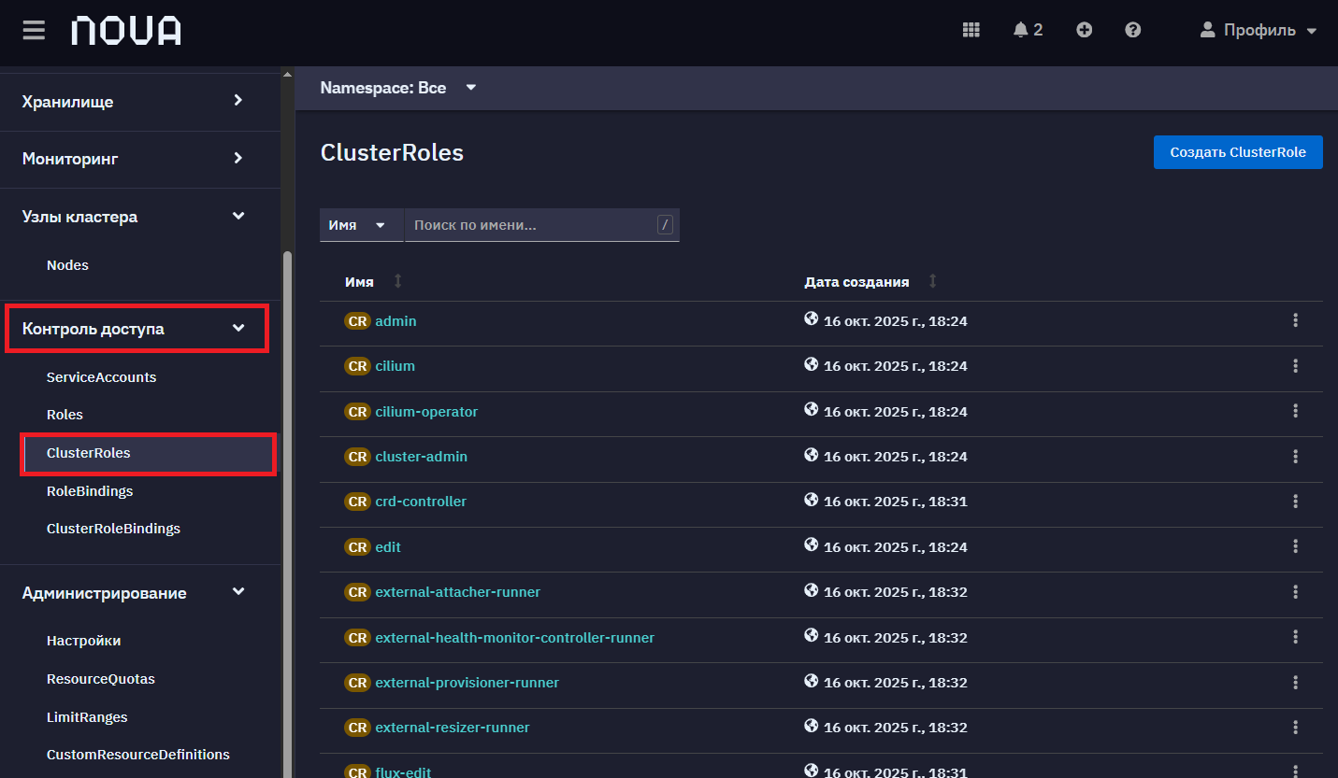Viewport: 1338px width, 778px height.
Task: Click the NOVA logo
Action: tap(126, 30)
